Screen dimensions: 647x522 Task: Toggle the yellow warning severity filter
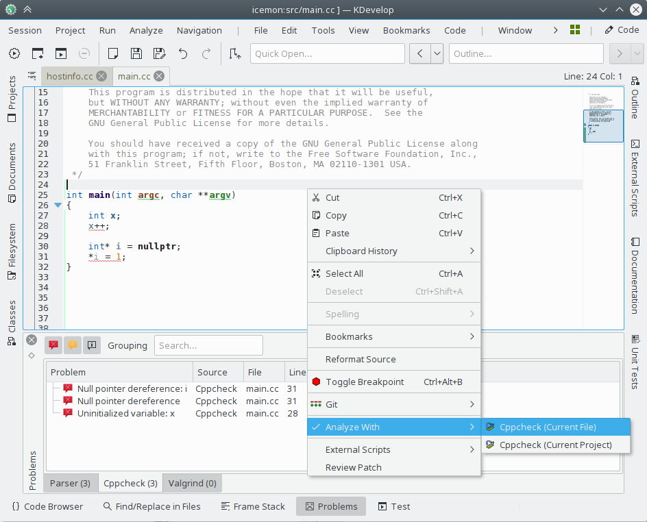(x=72, y=345)
